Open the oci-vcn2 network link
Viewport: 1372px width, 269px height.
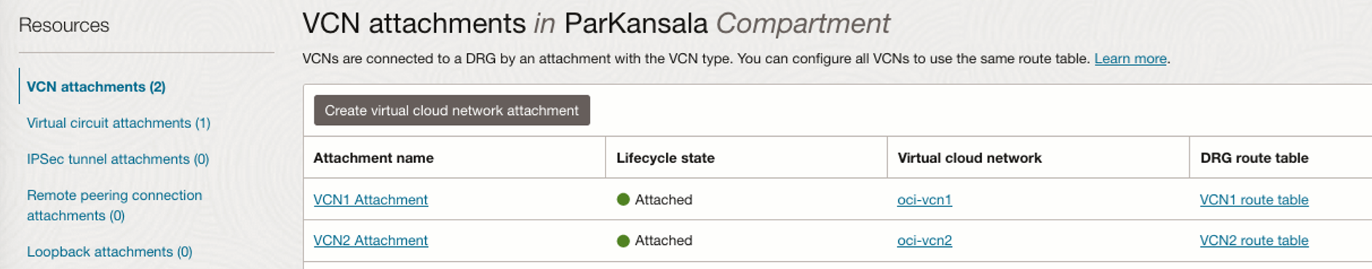click(x=924, y=241)
